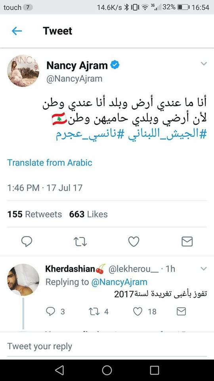Image resolution: width=214 pixels, height=381 pixels.
Task: Retweet Nancy Ajram's main tweet
Action: pyautogui.click(x=80, y=242)
